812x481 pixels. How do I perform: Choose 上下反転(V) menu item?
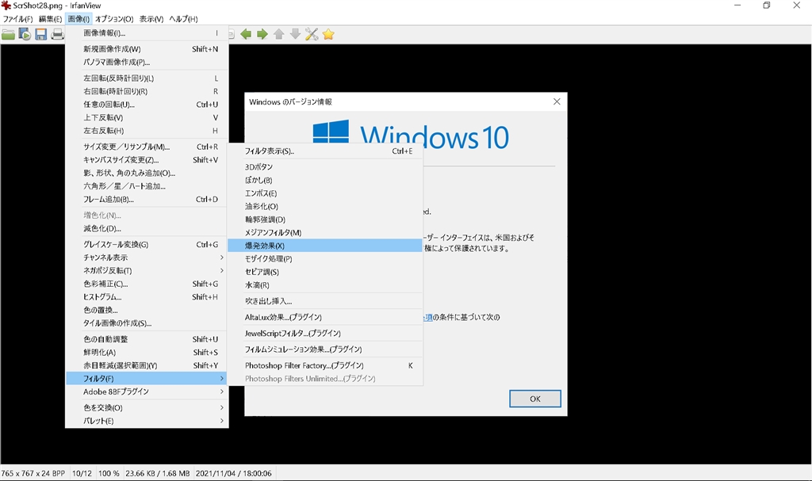click(x=147, y=118)
